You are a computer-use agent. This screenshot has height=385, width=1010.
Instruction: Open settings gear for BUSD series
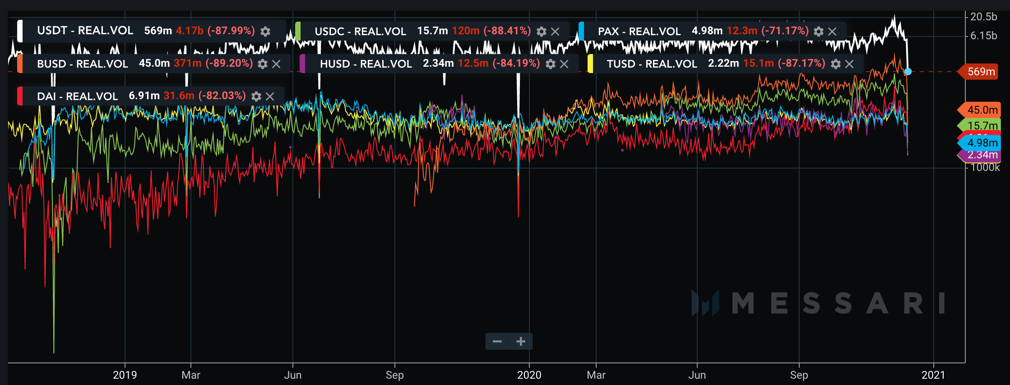coord(262,64)
